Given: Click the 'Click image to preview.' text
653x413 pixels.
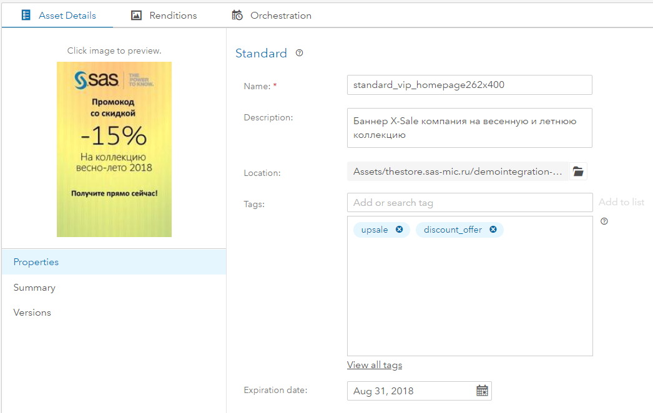Looking at the screenshot, I should pos(114,51).
